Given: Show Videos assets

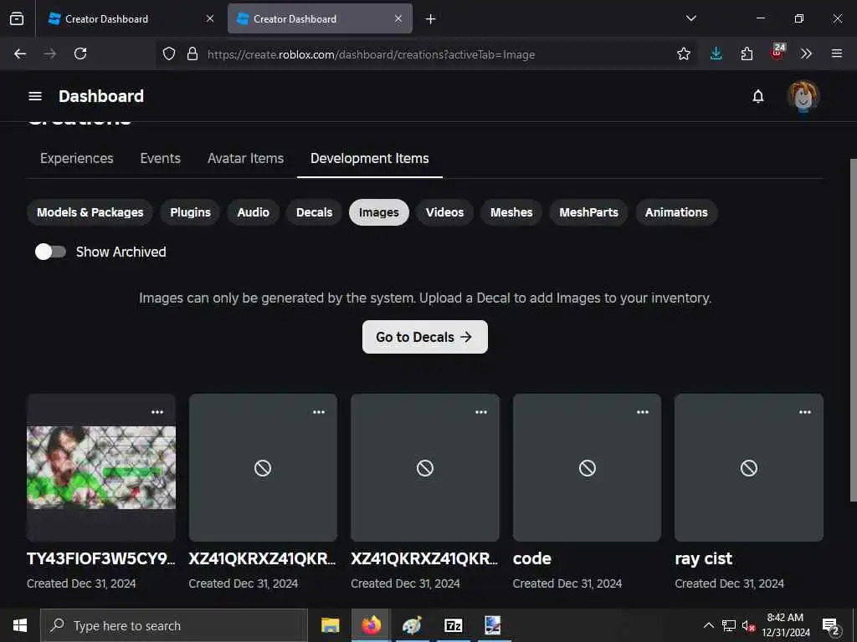Looking at the screenshot, I should click(445, 212).
